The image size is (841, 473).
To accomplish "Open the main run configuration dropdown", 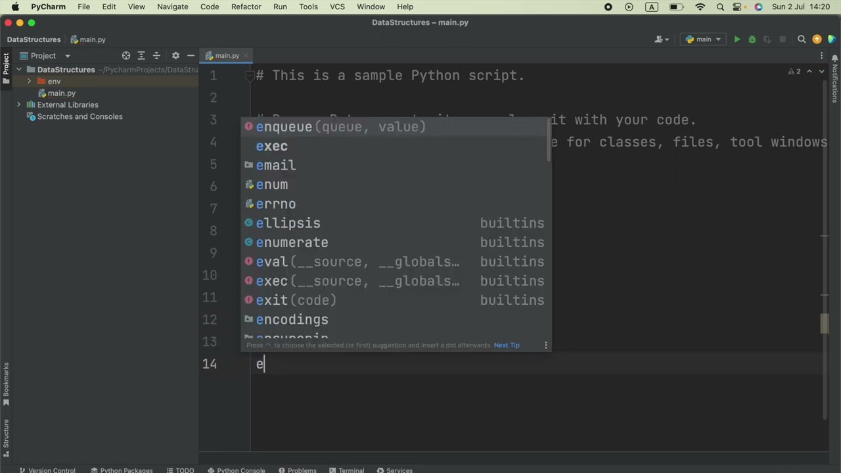I will 703,39.
